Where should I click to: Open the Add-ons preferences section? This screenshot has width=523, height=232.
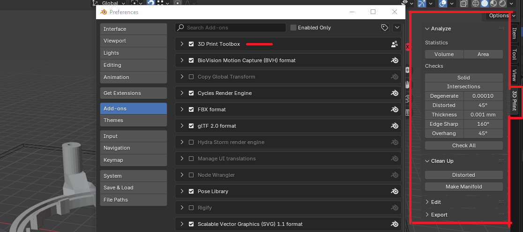(134, 109)
